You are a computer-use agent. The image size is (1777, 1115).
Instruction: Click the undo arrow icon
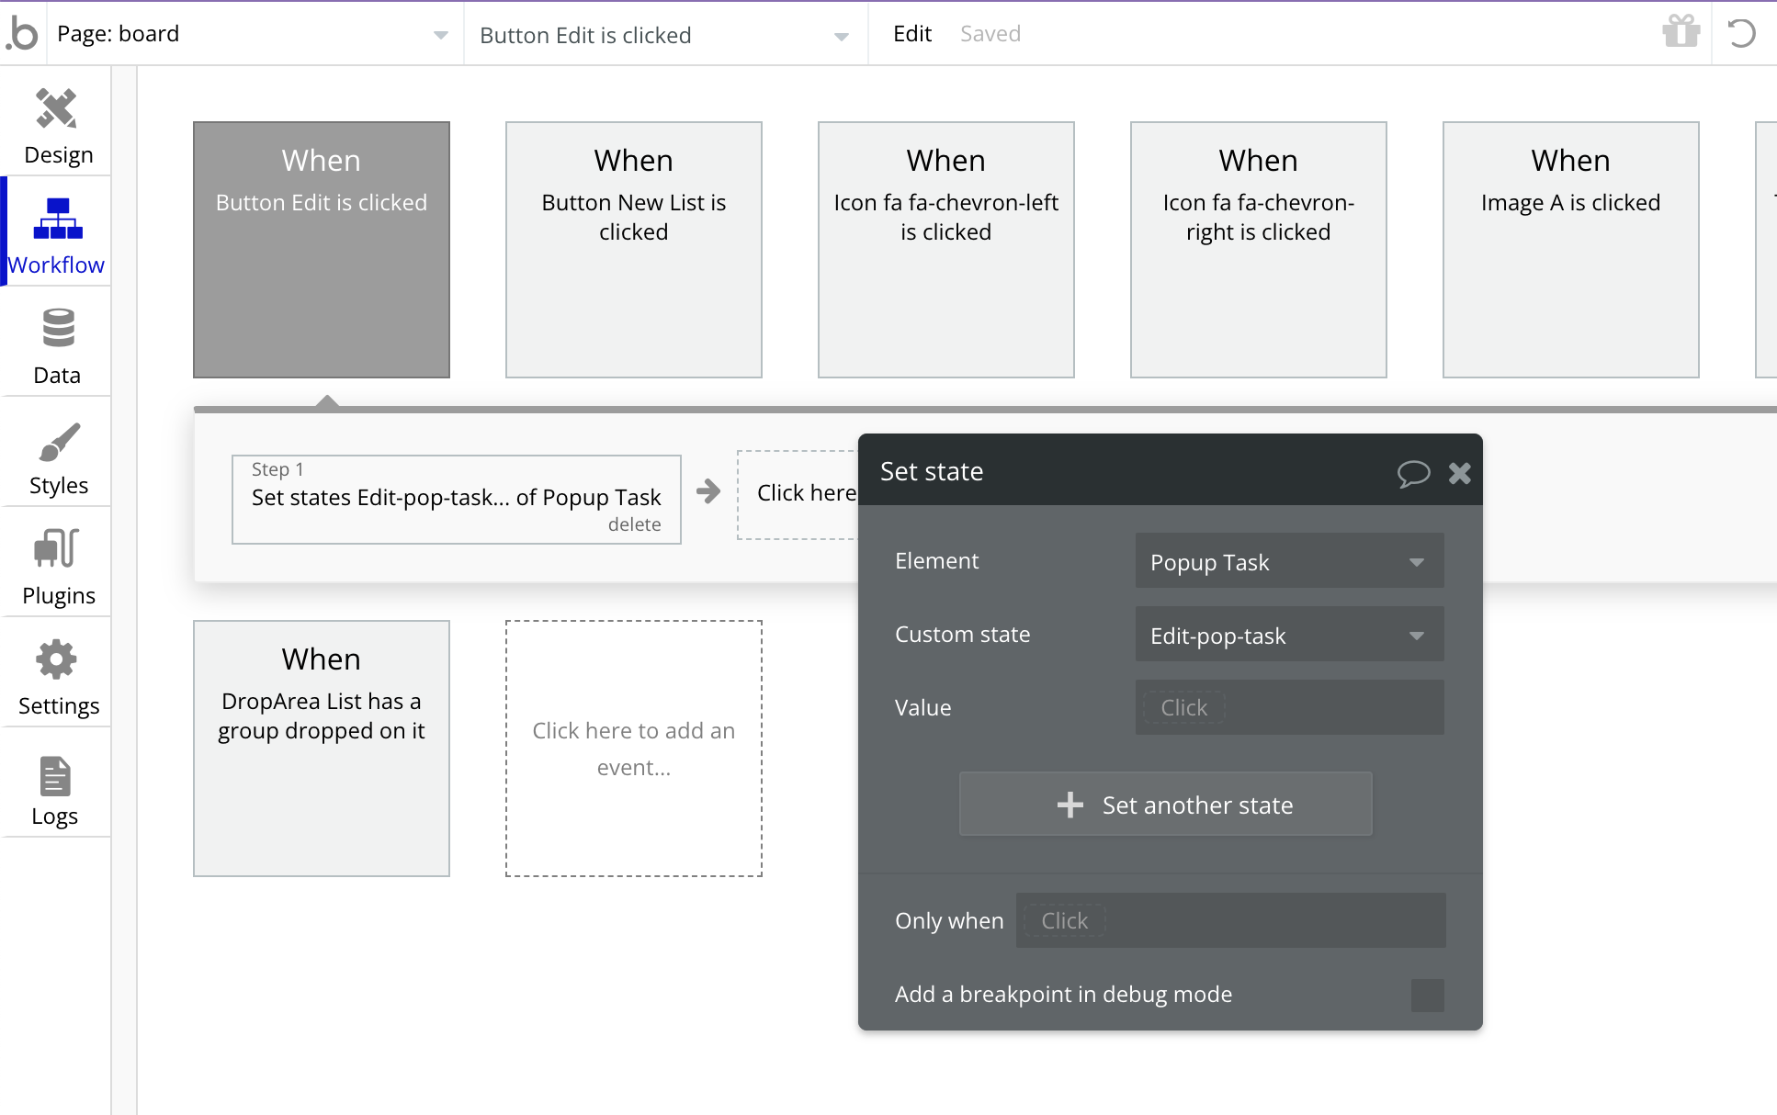point(1741,33)
